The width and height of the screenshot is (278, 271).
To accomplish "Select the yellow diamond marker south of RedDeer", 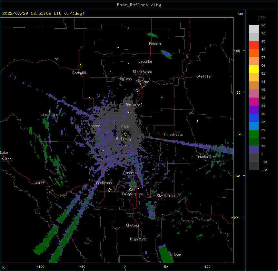I will 137,90.
